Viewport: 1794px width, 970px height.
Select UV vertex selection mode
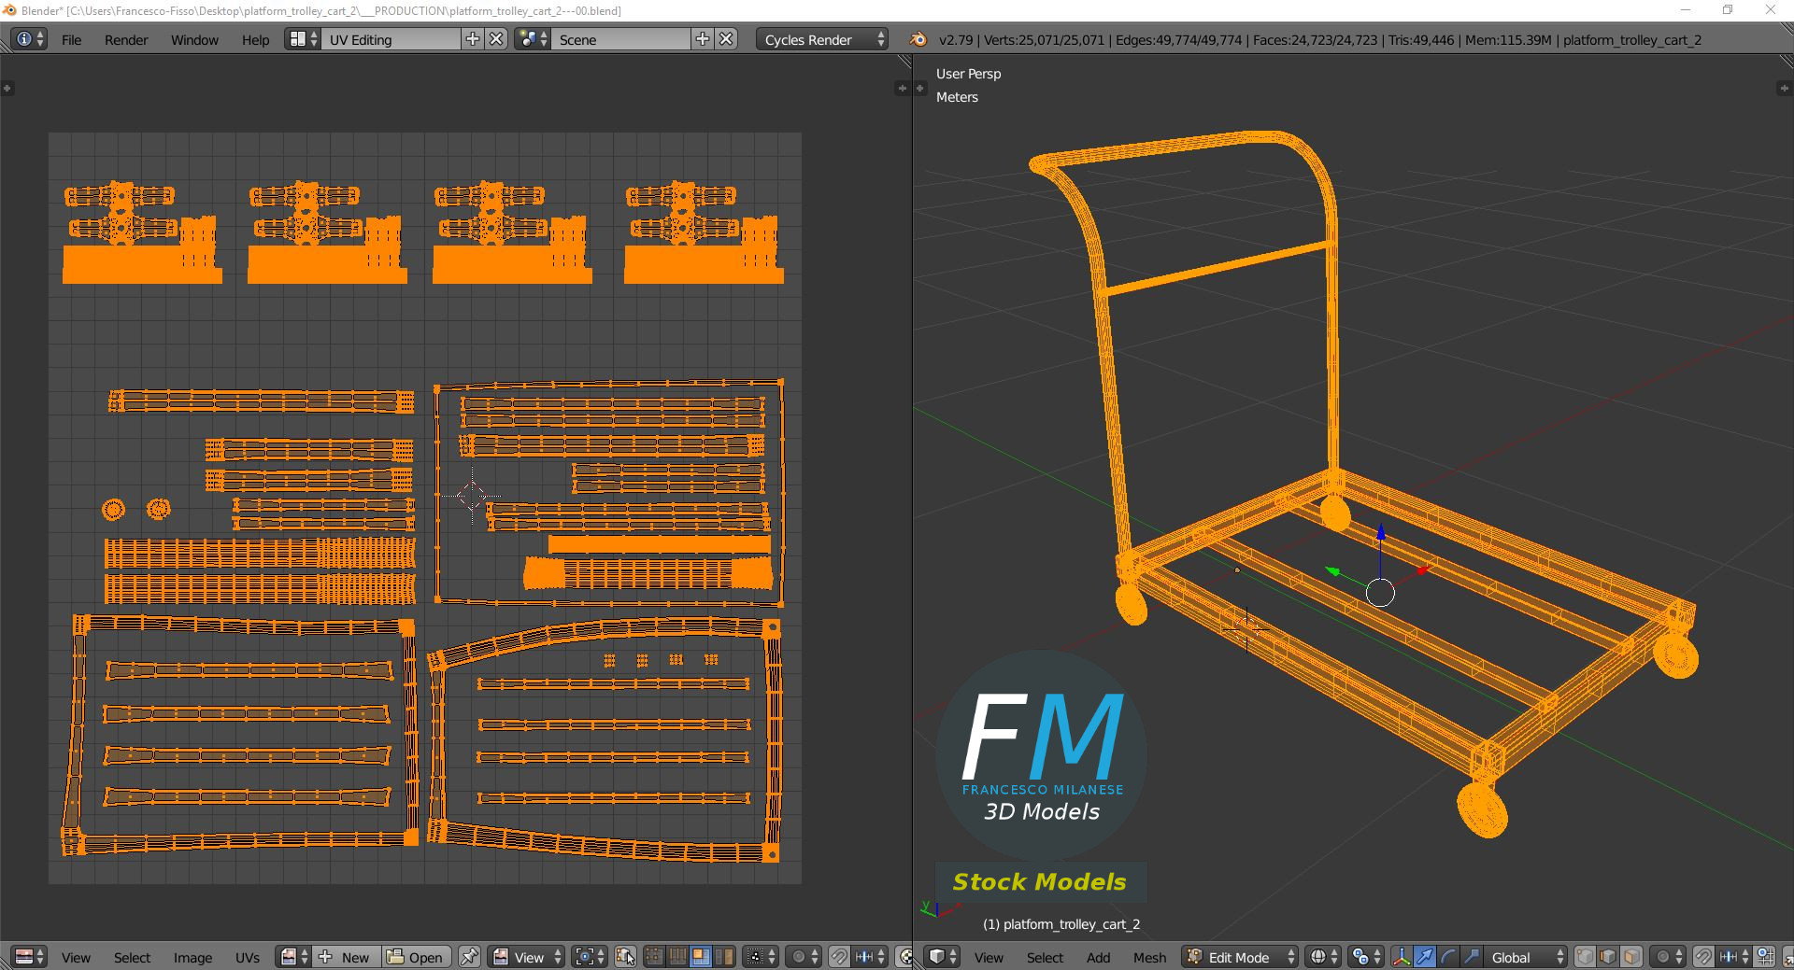click(x=654, y=957)
